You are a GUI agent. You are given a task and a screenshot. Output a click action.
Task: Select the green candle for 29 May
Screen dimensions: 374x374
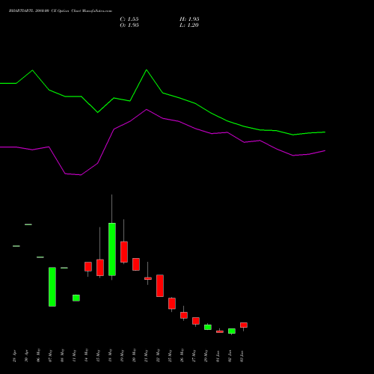(208, 327)
